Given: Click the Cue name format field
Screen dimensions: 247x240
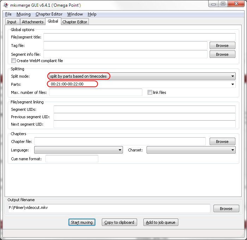Looking at the screenshot, I should click(72, 159).
